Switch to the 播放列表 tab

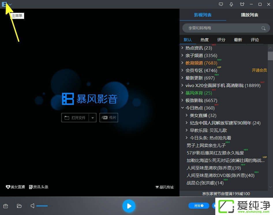pos(249,15)
